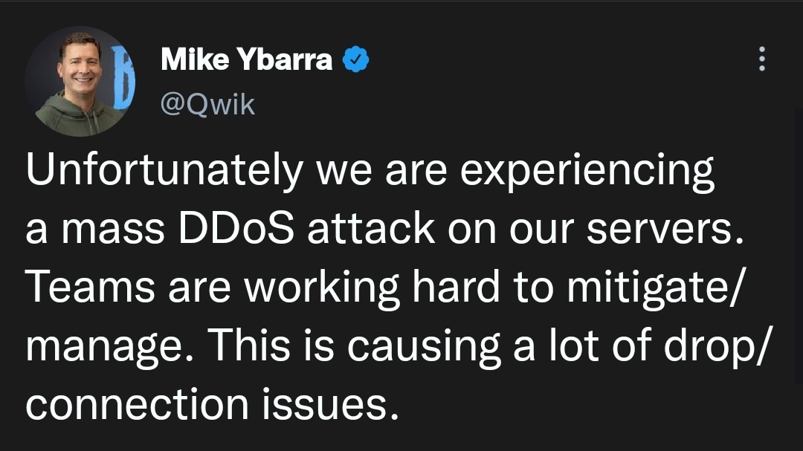Click the word "Teams" in the tweet
The height and width of the screenshot is (451, 803).
click(90, 287)
